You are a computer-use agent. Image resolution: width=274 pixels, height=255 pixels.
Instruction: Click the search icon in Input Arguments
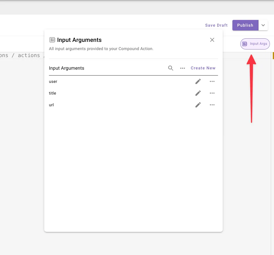[171, 68]
